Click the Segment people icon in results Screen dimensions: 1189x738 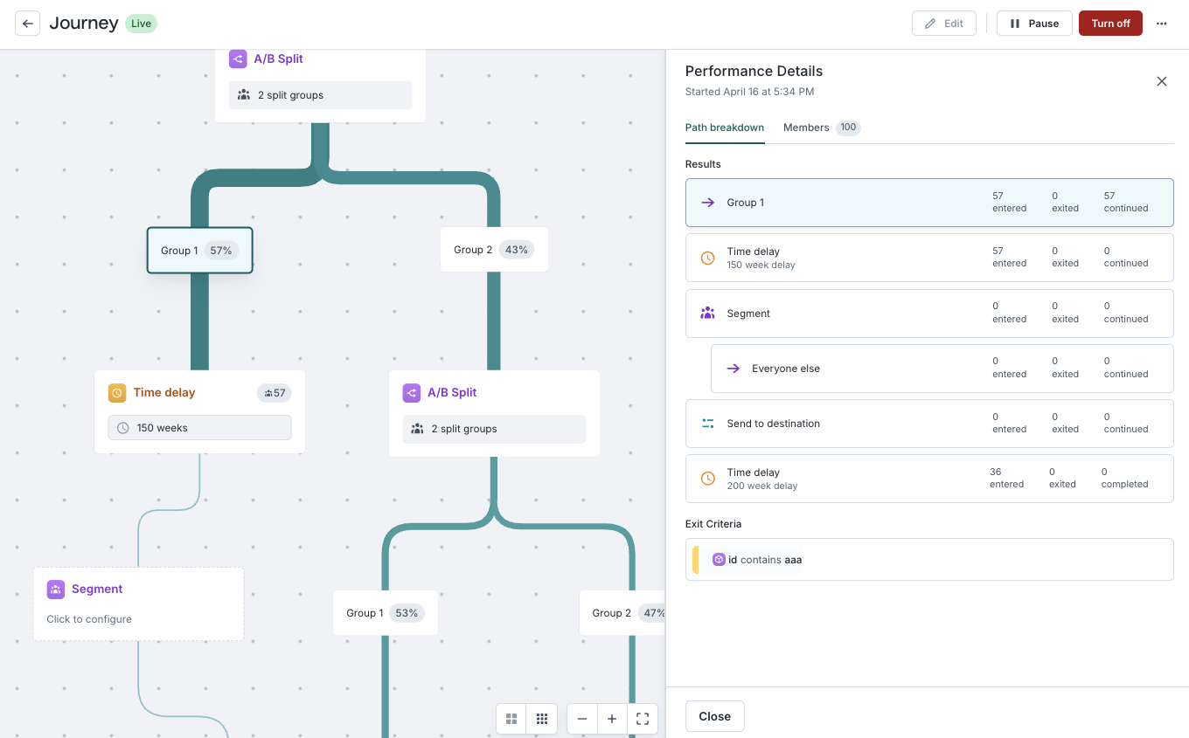click(x=708, y=313)
